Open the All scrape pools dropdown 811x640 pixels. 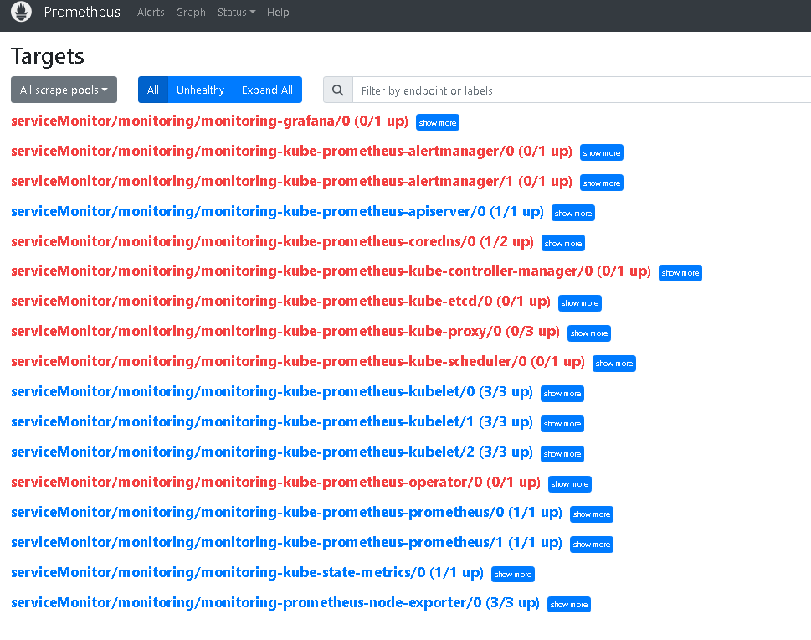[x=64, y=90]
